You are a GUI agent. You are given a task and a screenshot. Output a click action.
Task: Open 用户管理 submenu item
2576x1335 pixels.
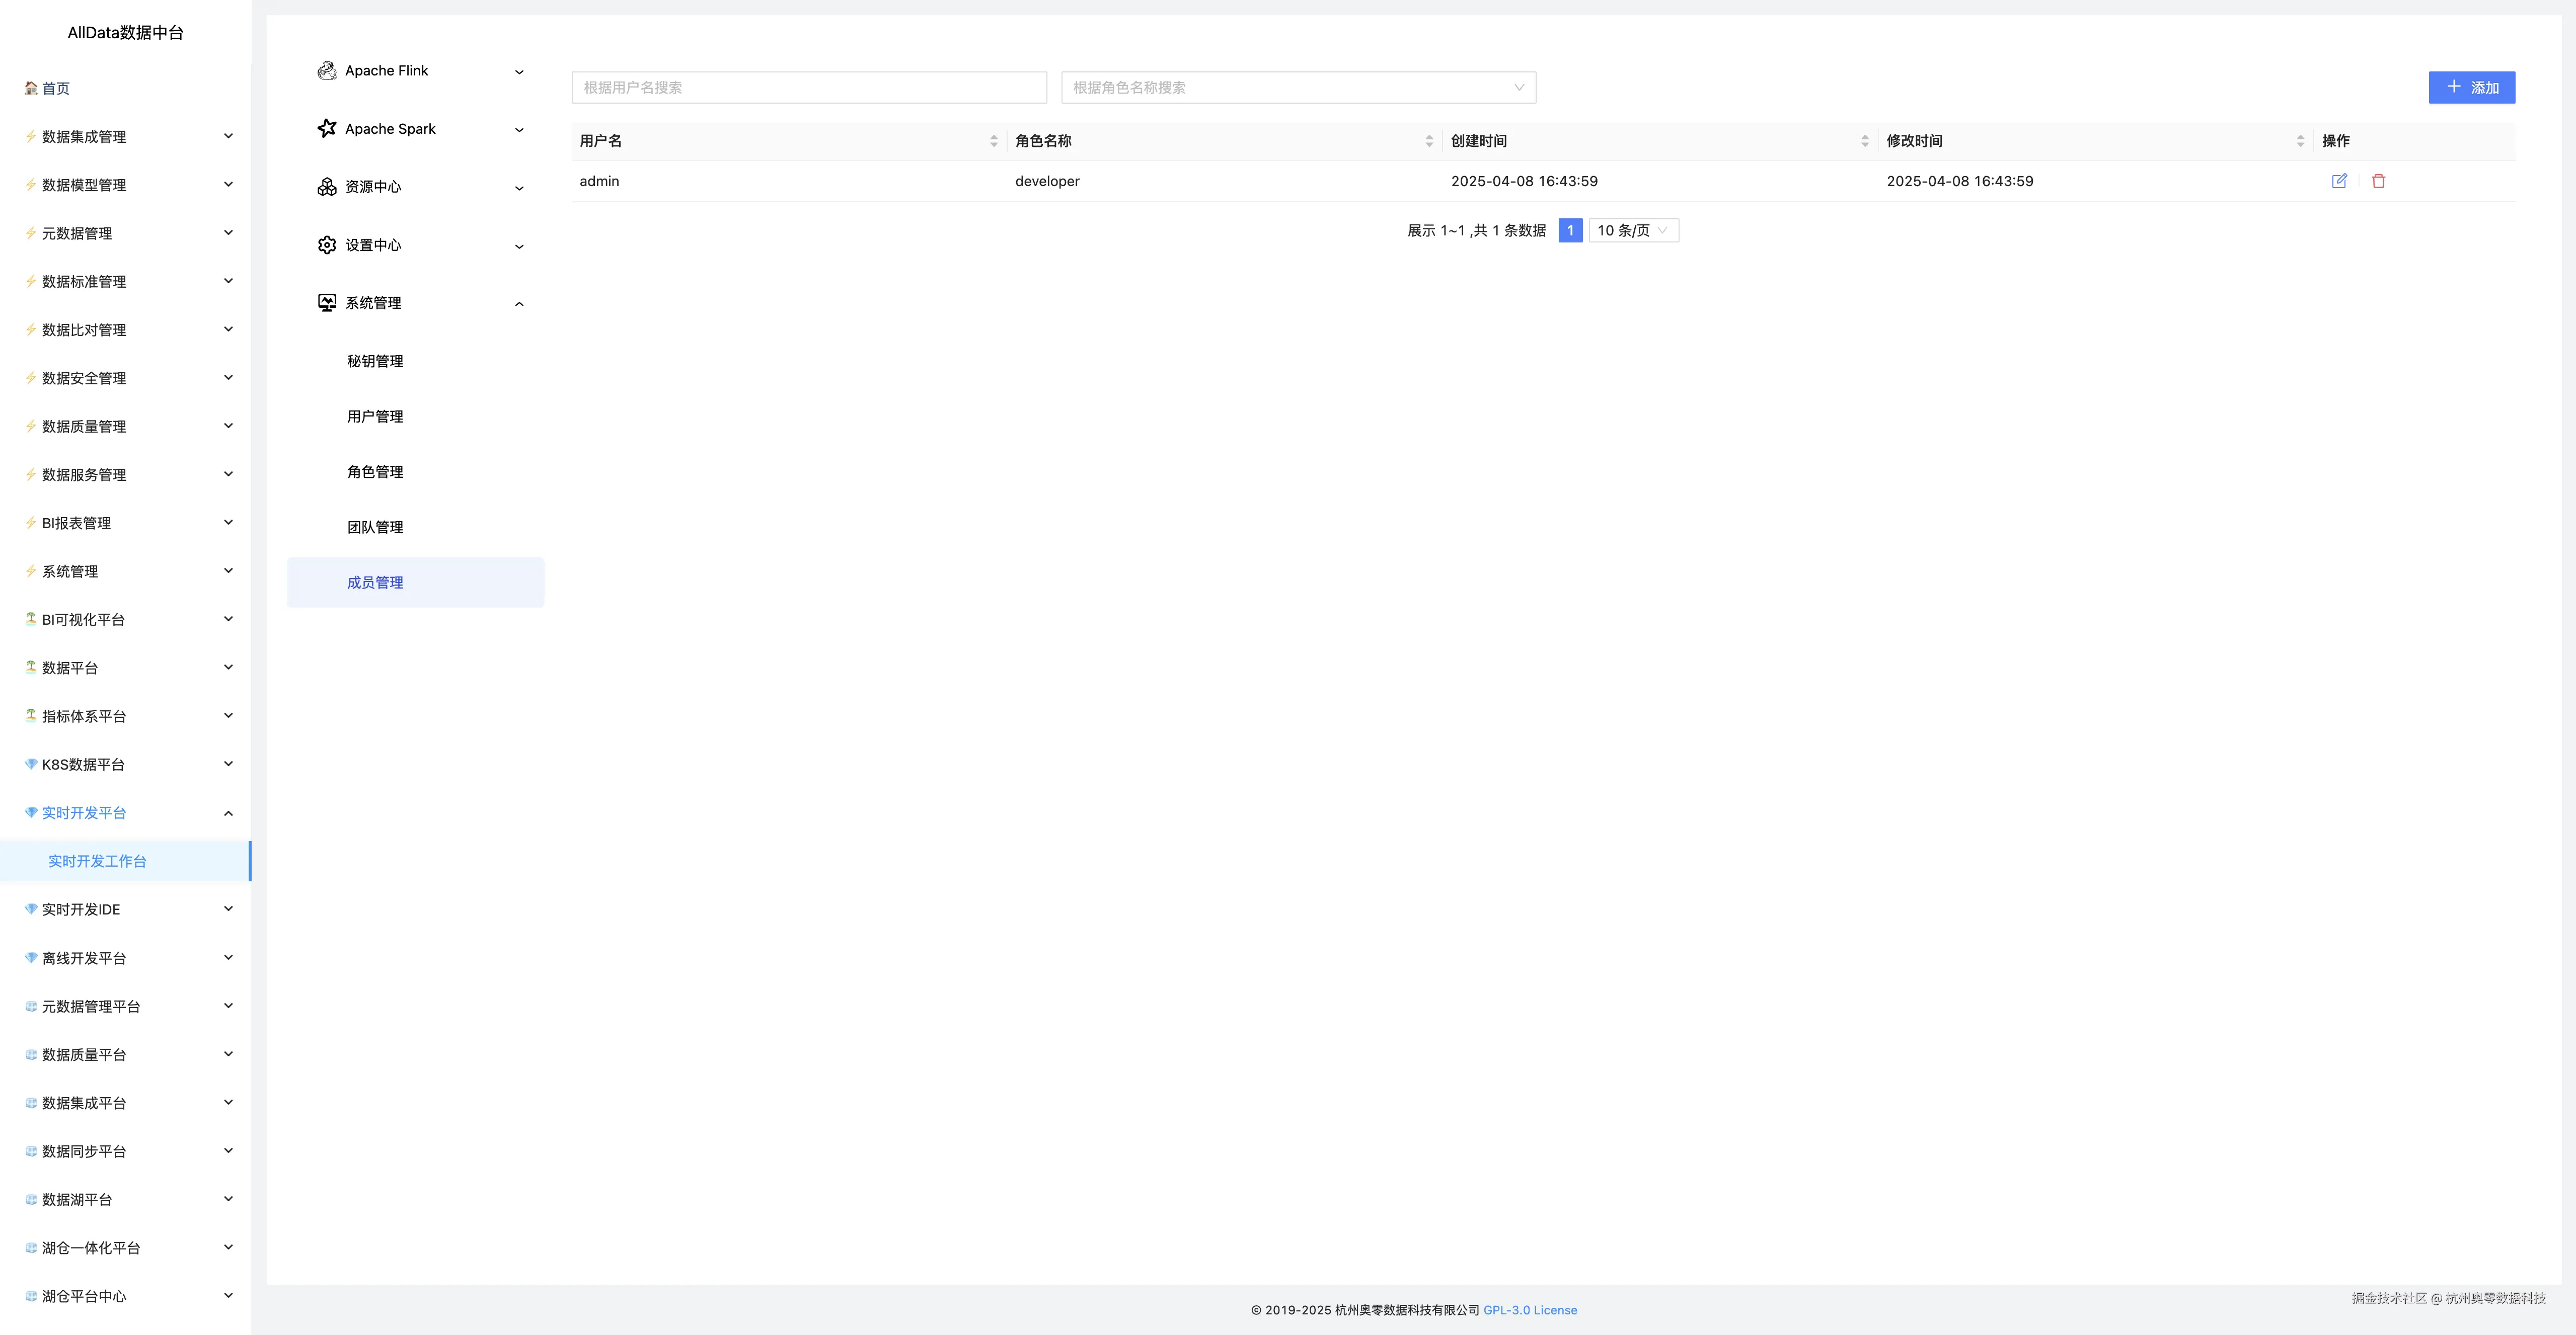pyautogui.click(x=375, y=416)
